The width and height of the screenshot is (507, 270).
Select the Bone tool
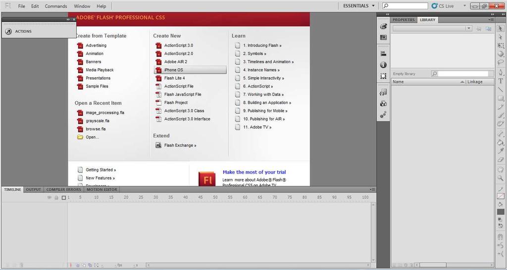tap(501, 134)
